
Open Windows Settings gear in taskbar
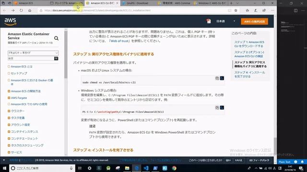(x=90, y=168)
